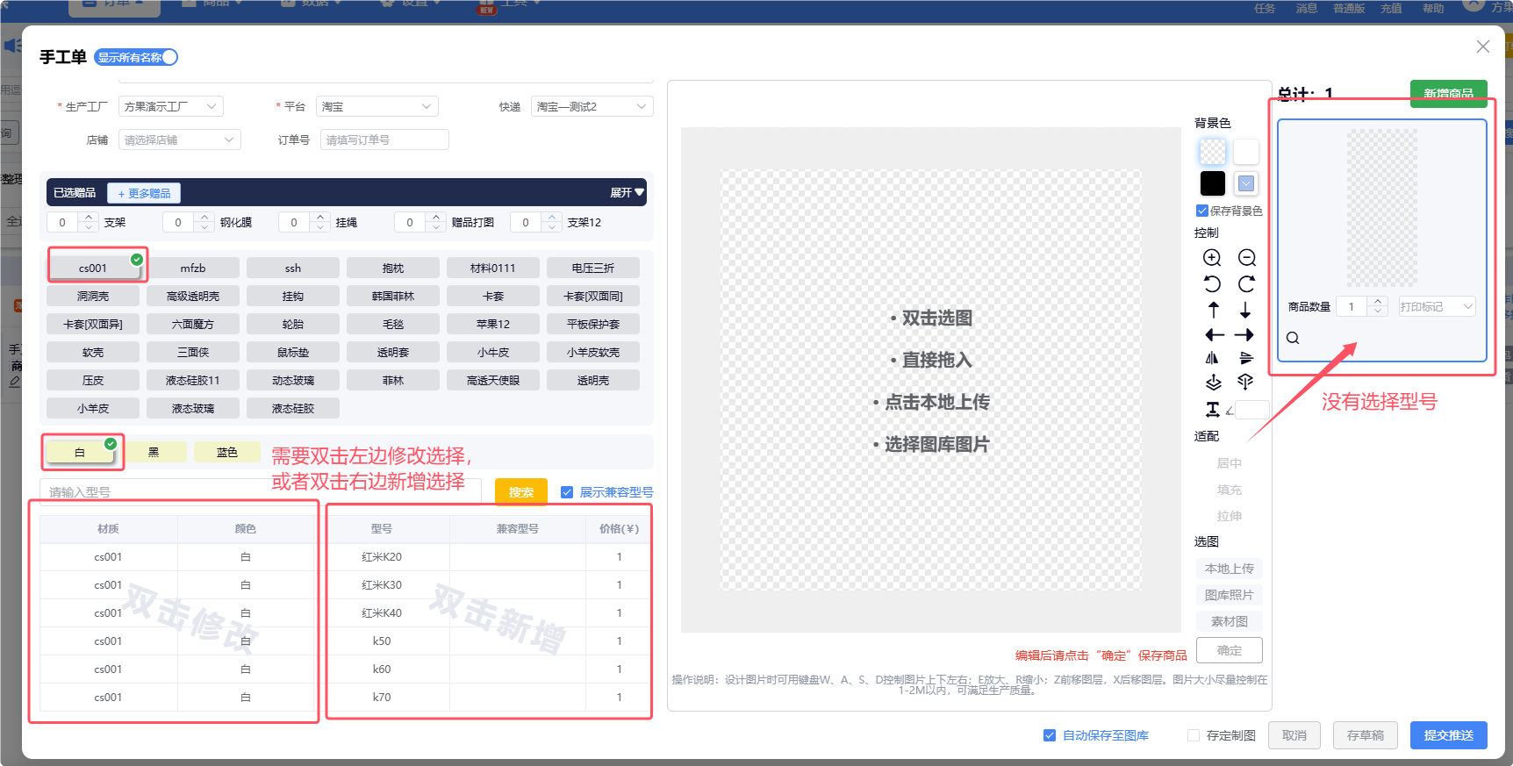Choose the 黑 color option
The image size is (1513, 766).
pyautogui.click(x=154, y=452)
